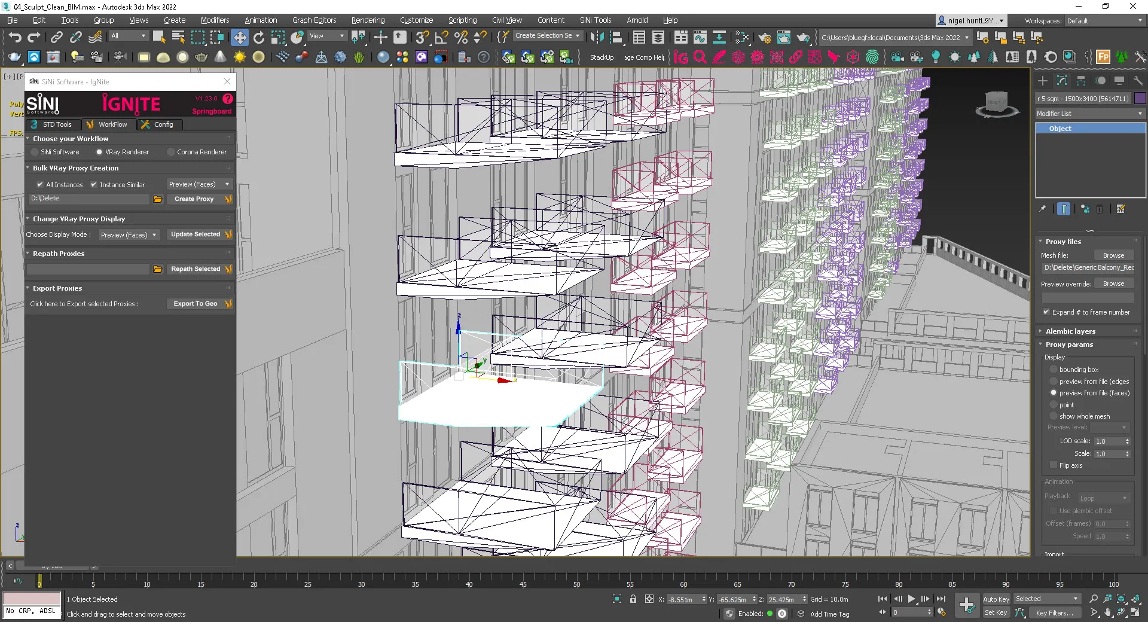
Task: Click the pink magnifier SiNi icon
Action: pyautogui.click(x=700, y=57)
